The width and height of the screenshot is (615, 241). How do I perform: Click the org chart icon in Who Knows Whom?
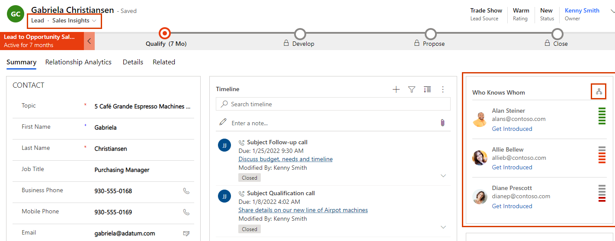click(599, 92)
